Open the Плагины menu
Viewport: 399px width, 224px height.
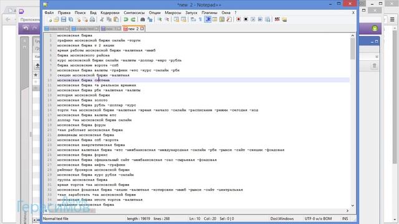point(209,12)
